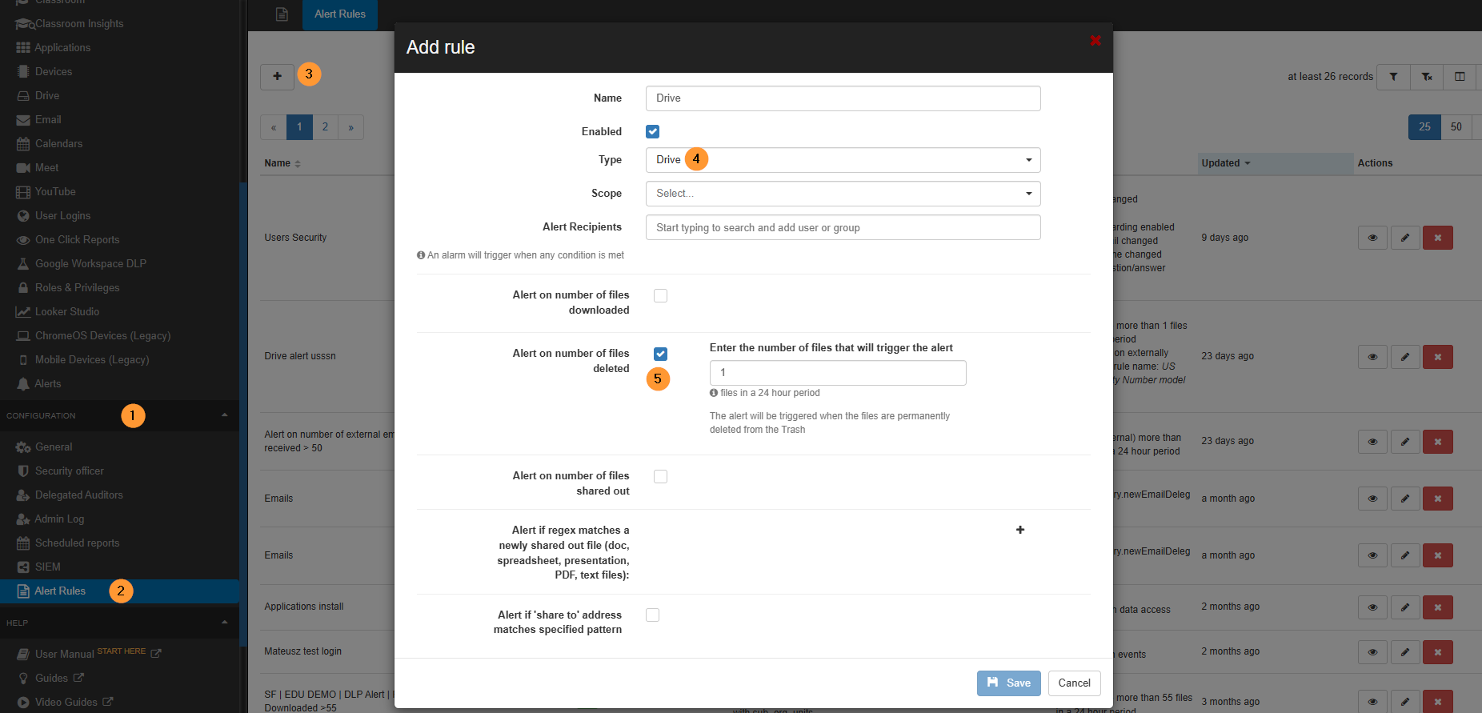The height and width of the screenshot is (713, 1482).
Task: Go to page 2 of the records
Action: pyautogui.click(x=325, y=127)
